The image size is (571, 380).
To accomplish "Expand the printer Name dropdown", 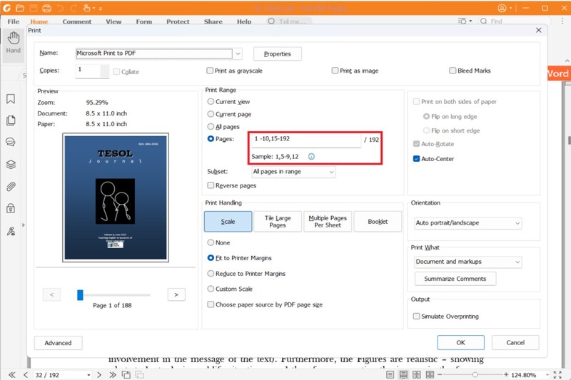I will pos(238,53).
